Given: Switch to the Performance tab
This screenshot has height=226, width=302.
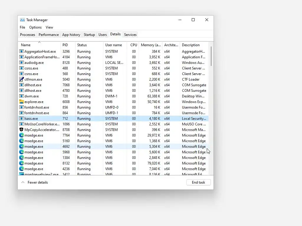Looking at the screenshot, I should 49,35.
